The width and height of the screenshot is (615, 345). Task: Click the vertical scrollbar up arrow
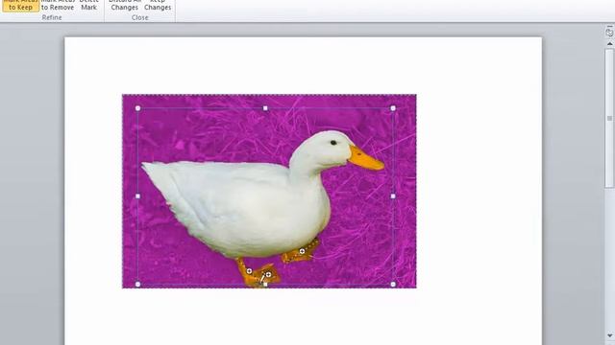click(x=609, y=44)
